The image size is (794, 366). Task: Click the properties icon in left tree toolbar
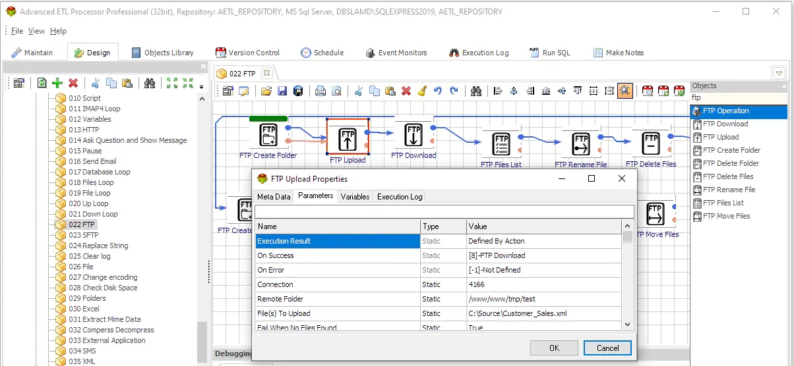coord(18,83)
